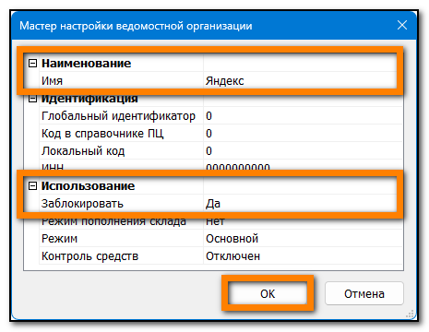This screenshot has width=429, height=332.
Task: Collapse the Идентификация section
Action: pyautogui.click(x=32, y=99)
